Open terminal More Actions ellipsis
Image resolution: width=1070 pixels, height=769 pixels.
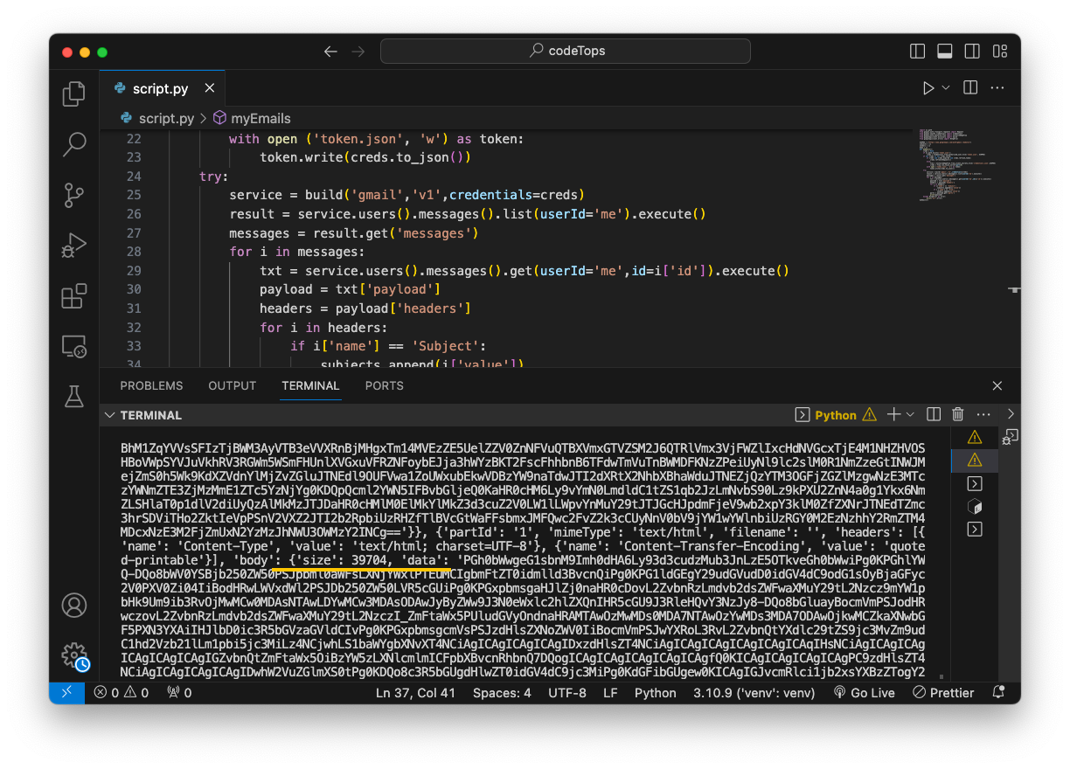984,414
